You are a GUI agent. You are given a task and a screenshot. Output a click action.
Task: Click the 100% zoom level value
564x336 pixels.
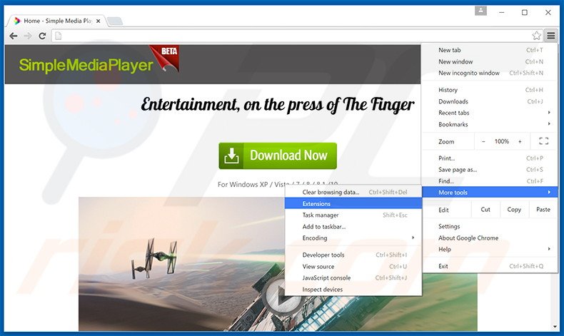pos(501,141)
